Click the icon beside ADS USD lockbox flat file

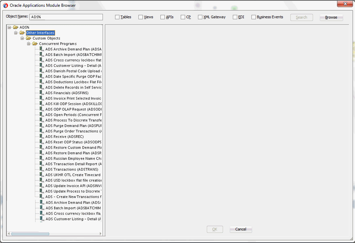pyautogui.click(x=42, y=180)
